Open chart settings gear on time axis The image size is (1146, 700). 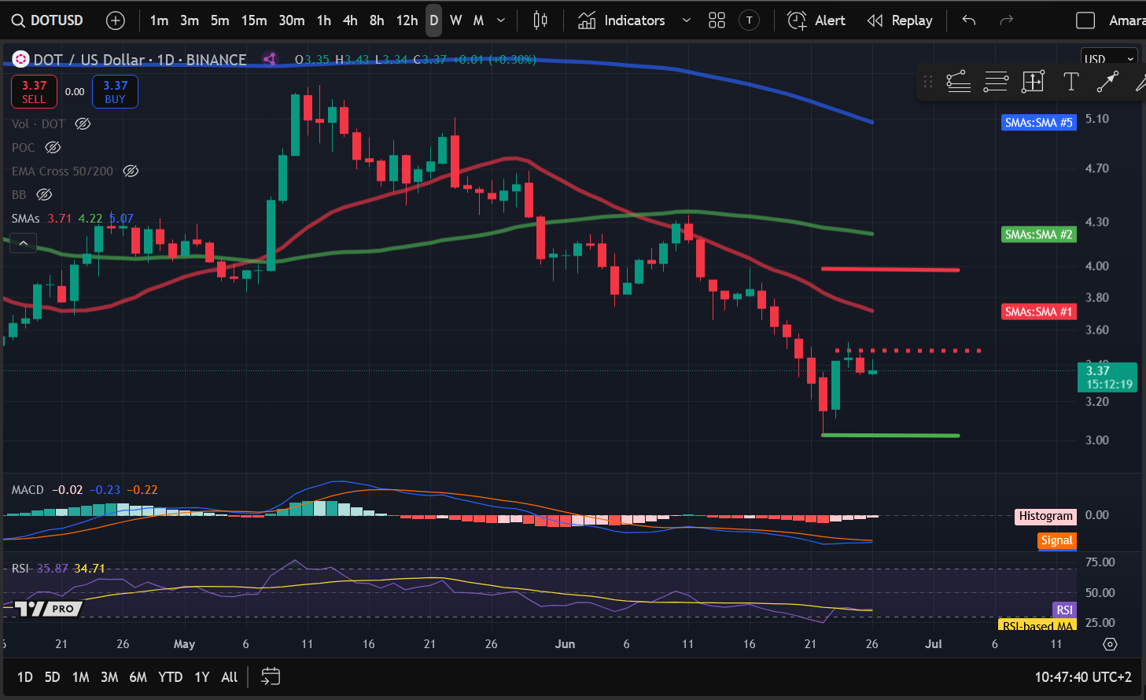point(1110,644)
